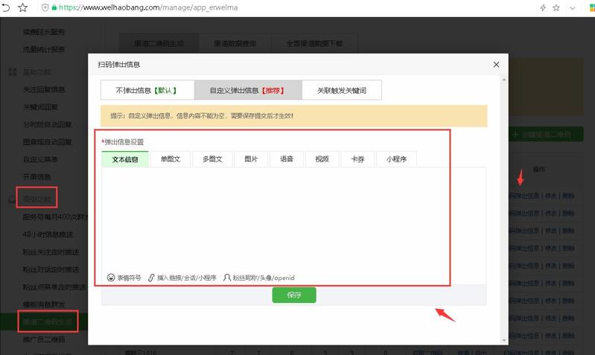Switch to background 渠道数据查询 tab

235,44
